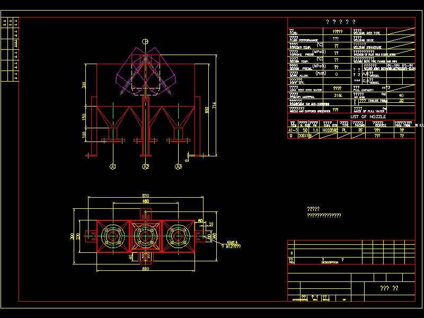Click the center flange symbol in plan view
The width and height of the screenshot is (424, 318).
coord(145,237)
